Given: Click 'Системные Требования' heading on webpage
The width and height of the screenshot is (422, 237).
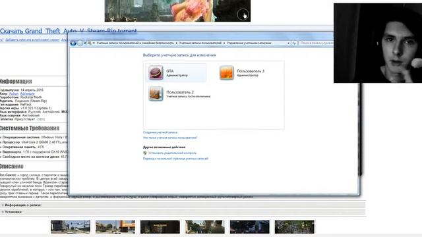Looking at the screenshot, I should (29, 128).
